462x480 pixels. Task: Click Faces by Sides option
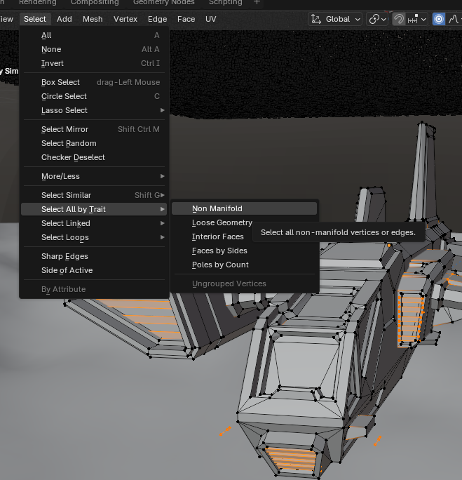(219, 251)
